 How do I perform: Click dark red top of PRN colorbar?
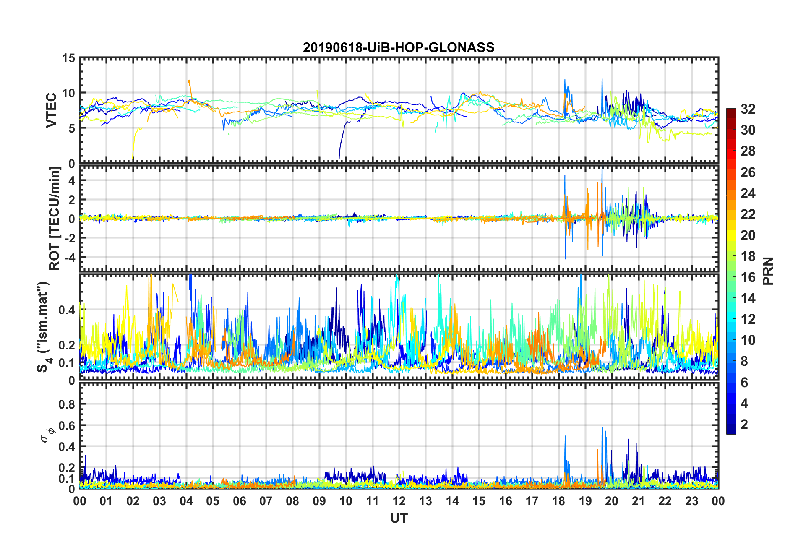pyautogui.click(x=731, y=112)
